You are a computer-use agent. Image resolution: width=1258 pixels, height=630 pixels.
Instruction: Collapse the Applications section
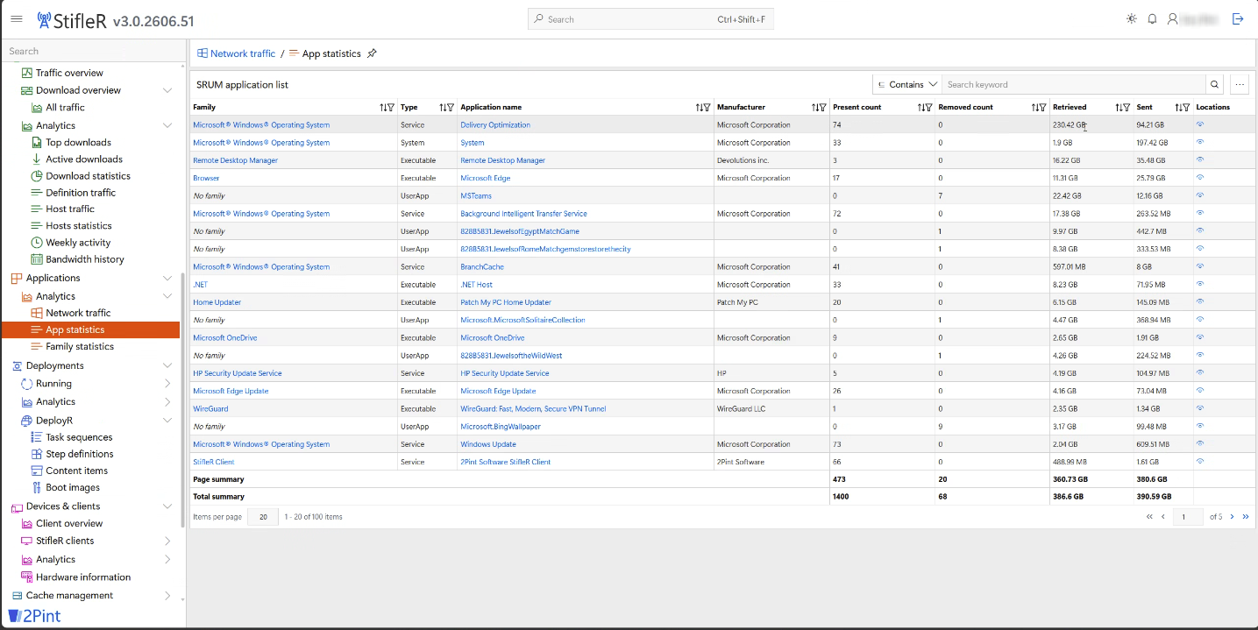tap(167, 278)
